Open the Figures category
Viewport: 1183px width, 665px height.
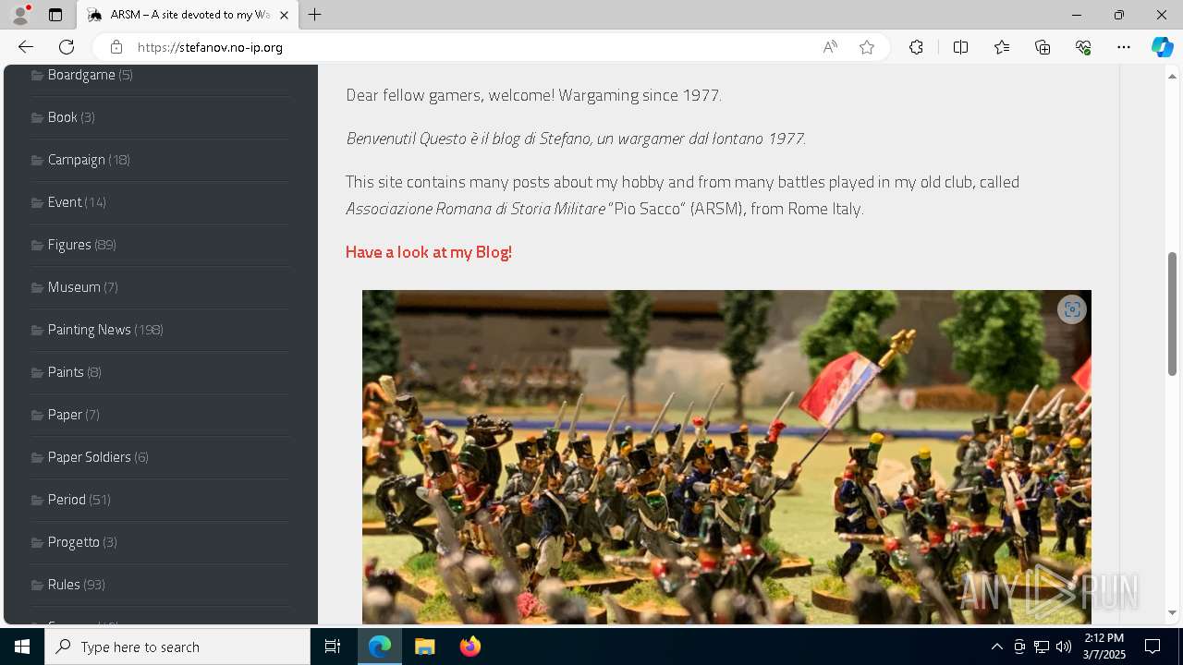pyautogui.click(x=69, y=245)
